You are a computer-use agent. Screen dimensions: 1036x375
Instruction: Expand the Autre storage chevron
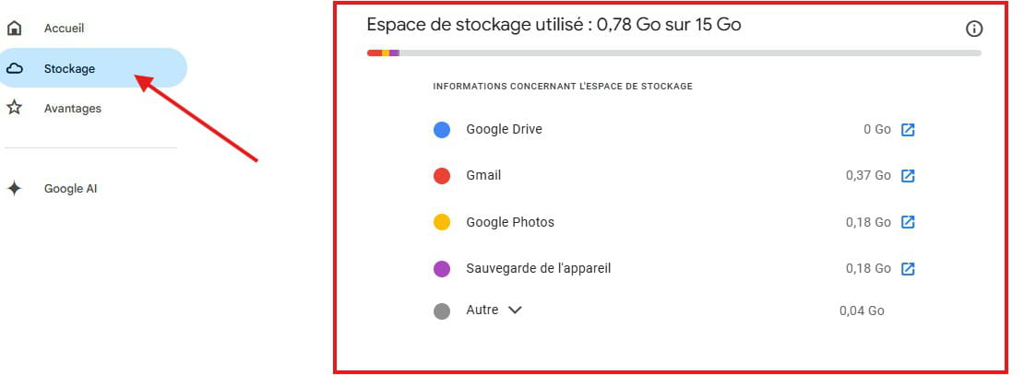tap(515, 311)
